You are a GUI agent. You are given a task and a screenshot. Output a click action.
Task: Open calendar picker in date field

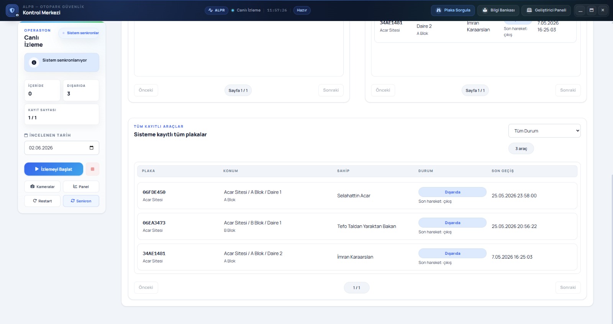click(x=92, y=148)
